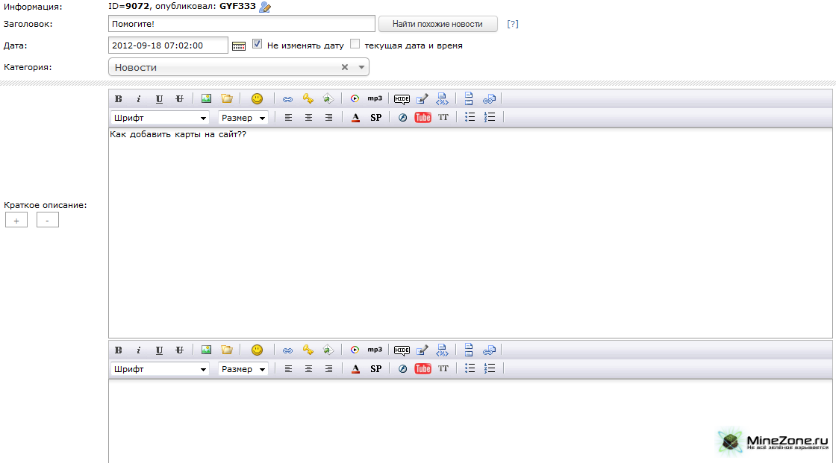Insert YouTube video in the top editor toolbar
The height and width of the screenshot is (463, 836).
(x=423, y=117)
